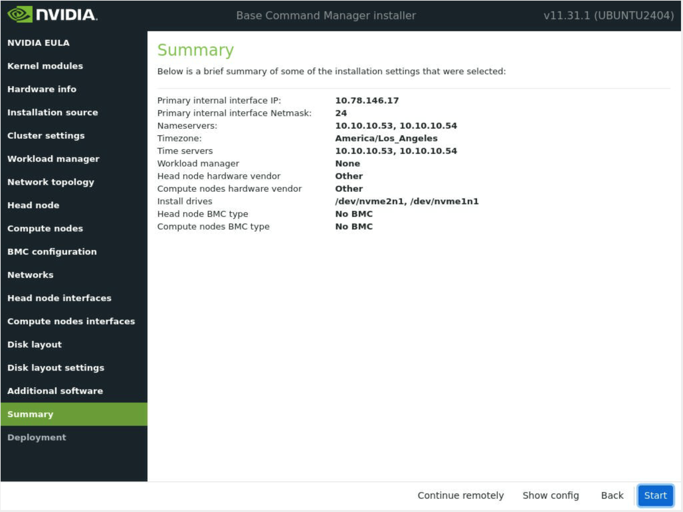The height and width of the screenshot is (512, 683).
Task: Go to Disk layout settings
Action: 55,368
